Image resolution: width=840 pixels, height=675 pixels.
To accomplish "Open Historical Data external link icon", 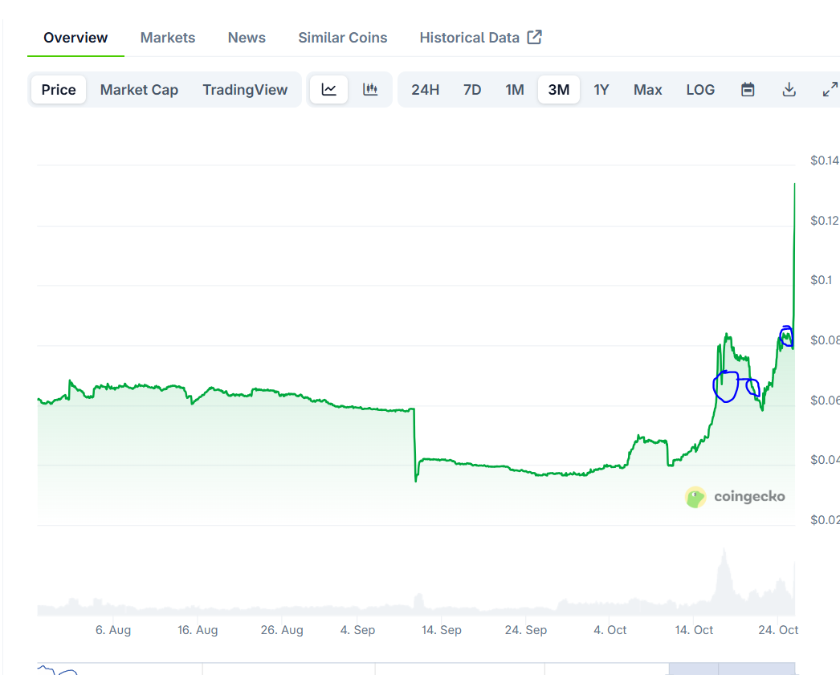I will tap(534, 37).
